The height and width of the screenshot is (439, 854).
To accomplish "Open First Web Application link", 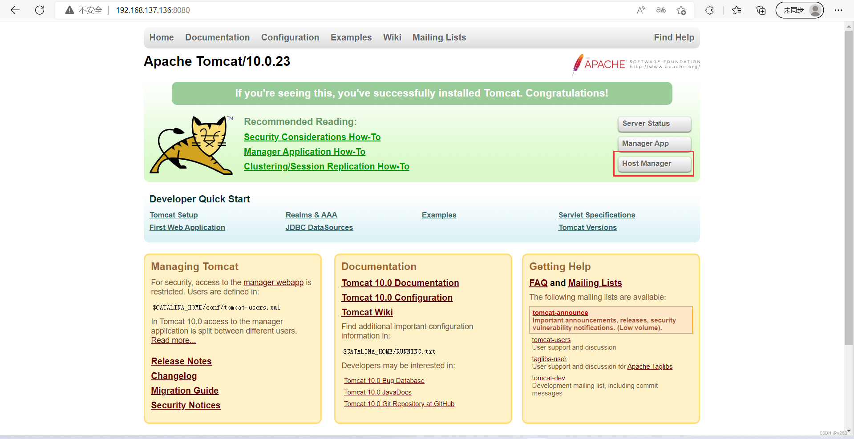I will pos(187,227).
